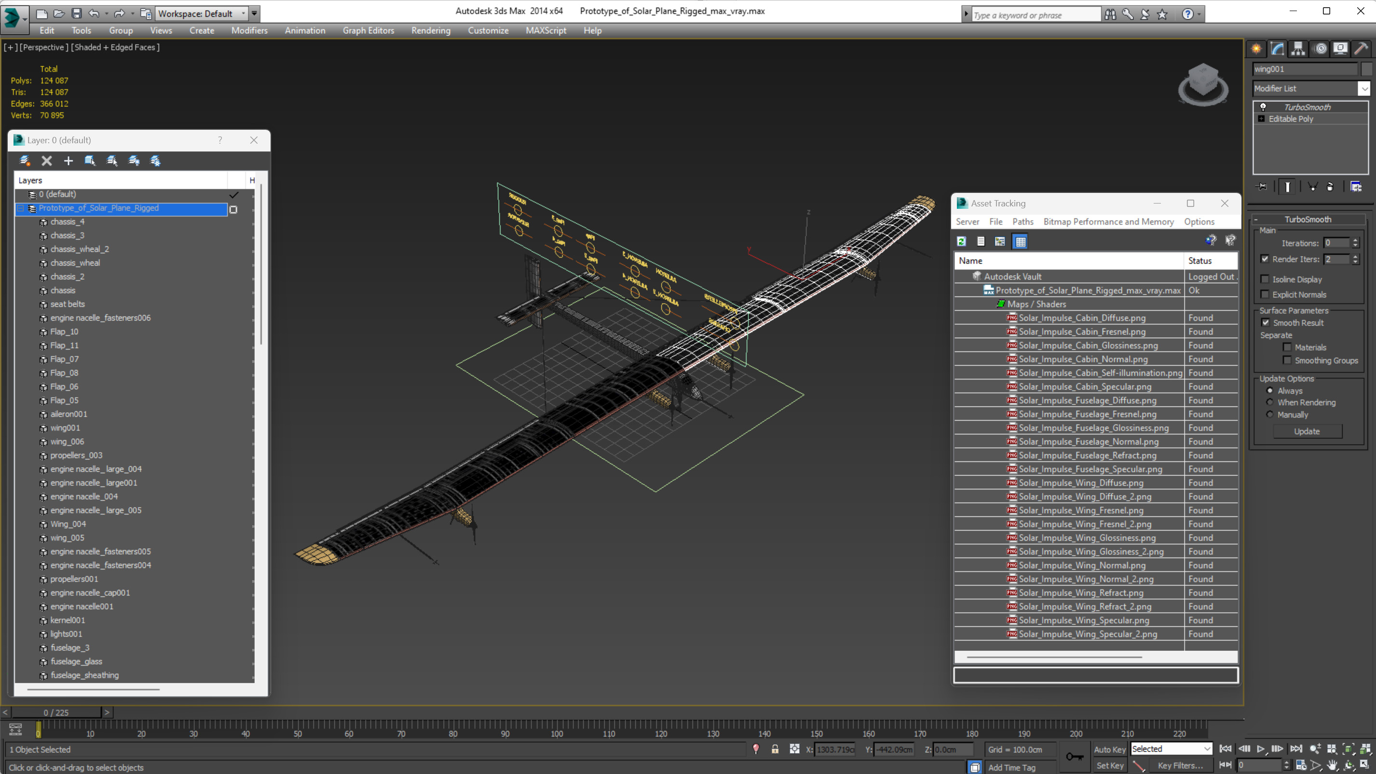Click the Go to Start button
1376x774 pixels.
click(x=1226, y=749)
